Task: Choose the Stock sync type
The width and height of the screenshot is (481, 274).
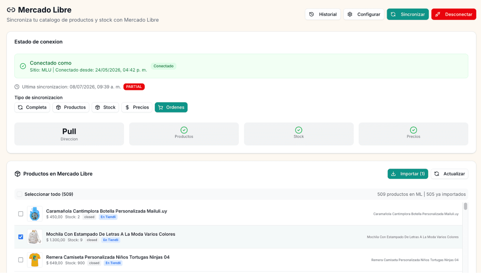Action: click(105, 107)
